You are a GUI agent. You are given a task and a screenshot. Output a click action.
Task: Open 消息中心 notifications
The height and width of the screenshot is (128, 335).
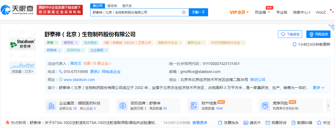302,12
